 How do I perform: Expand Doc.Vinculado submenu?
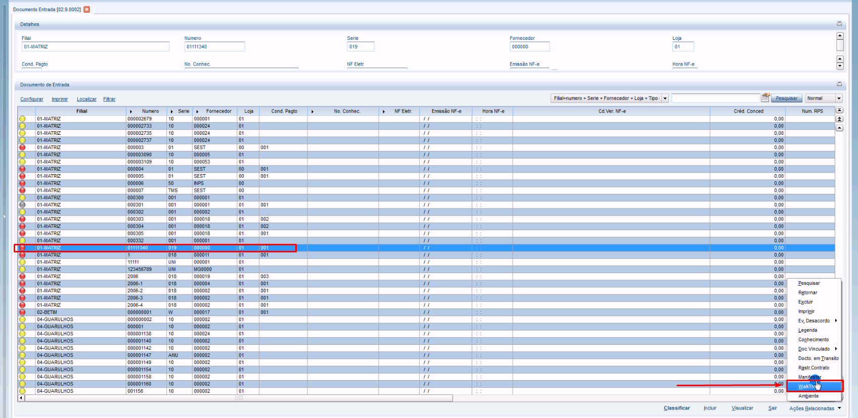(836, 349)
